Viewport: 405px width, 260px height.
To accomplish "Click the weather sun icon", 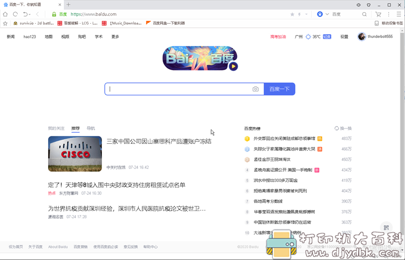I will point(308,36).
